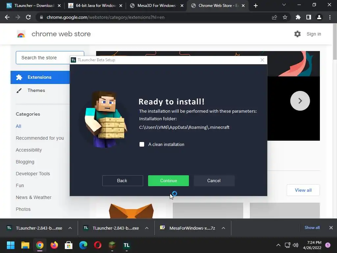Click the green Continue button
337x253 pixels.
click(x=168, y=181)
